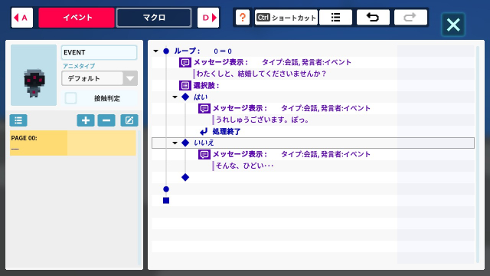Collapse the いいえ choice branch
Screen dimensions: 490x276
click(175, 143)
